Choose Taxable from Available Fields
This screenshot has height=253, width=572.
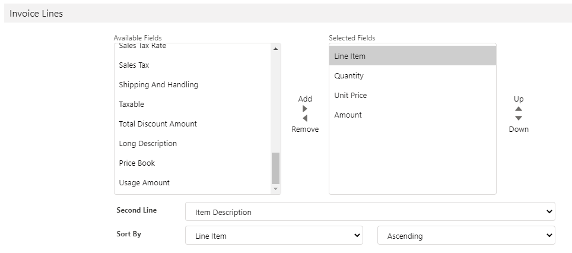[132, 105]
